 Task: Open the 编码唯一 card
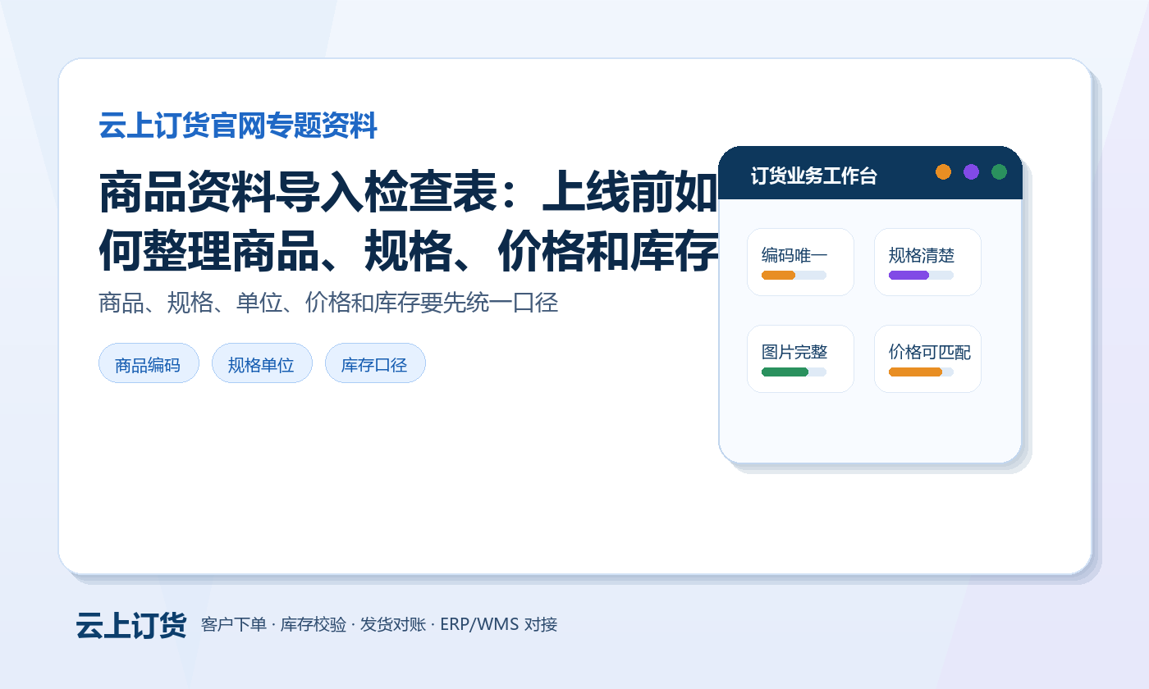tap(800, 262)
